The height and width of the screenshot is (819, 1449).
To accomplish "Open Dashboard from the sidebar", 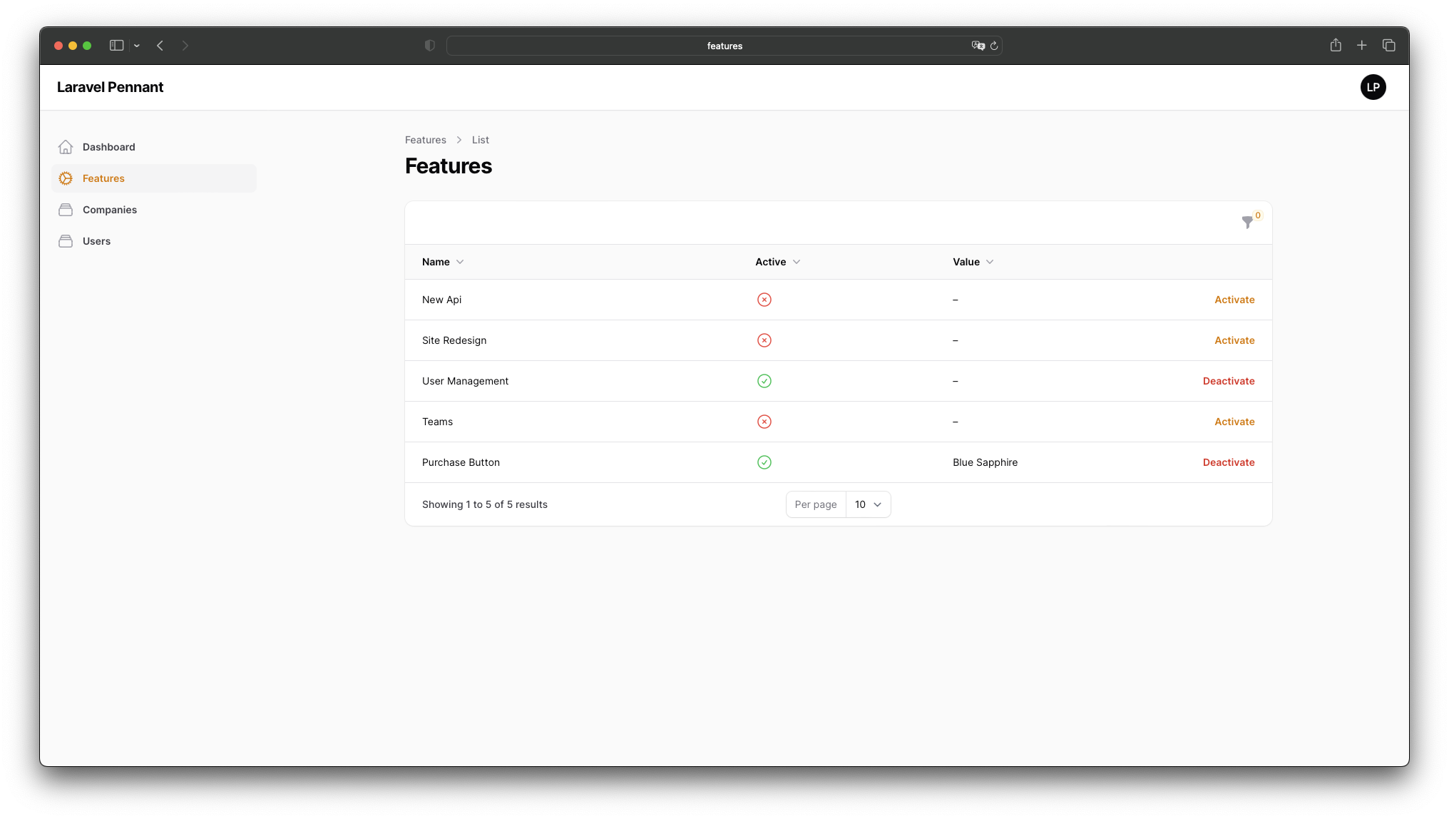I will click(108, 147).
